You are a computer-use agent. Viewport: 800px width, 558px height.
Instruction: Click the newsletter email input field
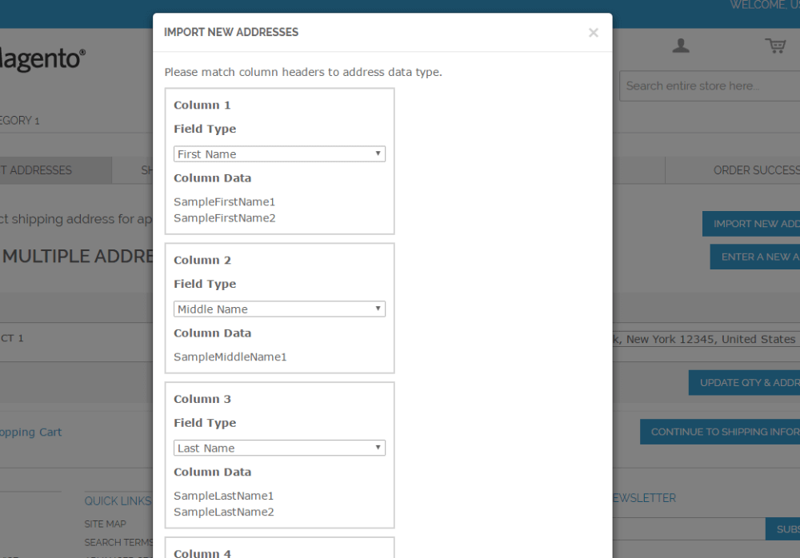point(688,529)
